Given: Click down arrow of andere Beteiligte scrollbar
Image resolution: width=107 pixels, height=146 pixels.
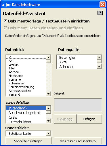Looking at the screenshot, I should tap(48, 121).
